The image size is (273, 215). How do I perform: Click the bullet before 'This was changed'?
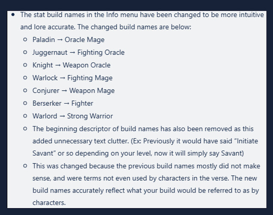tap(25, 166)
